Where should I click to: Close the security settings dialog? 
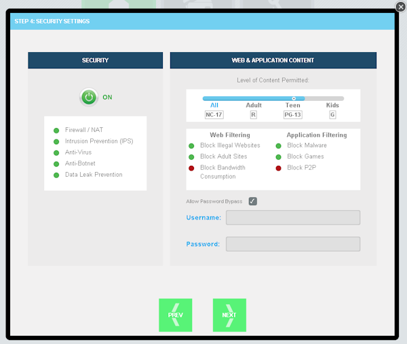click(x=400, y=7)
